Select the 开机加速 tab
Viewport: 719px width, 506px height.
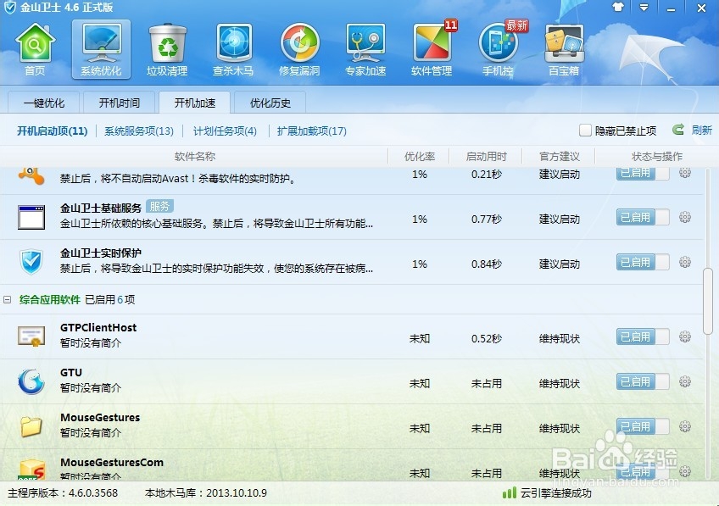[194, 103]
